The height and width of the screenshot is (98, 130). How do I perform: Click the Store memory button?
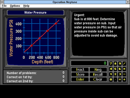pos(80,75)
